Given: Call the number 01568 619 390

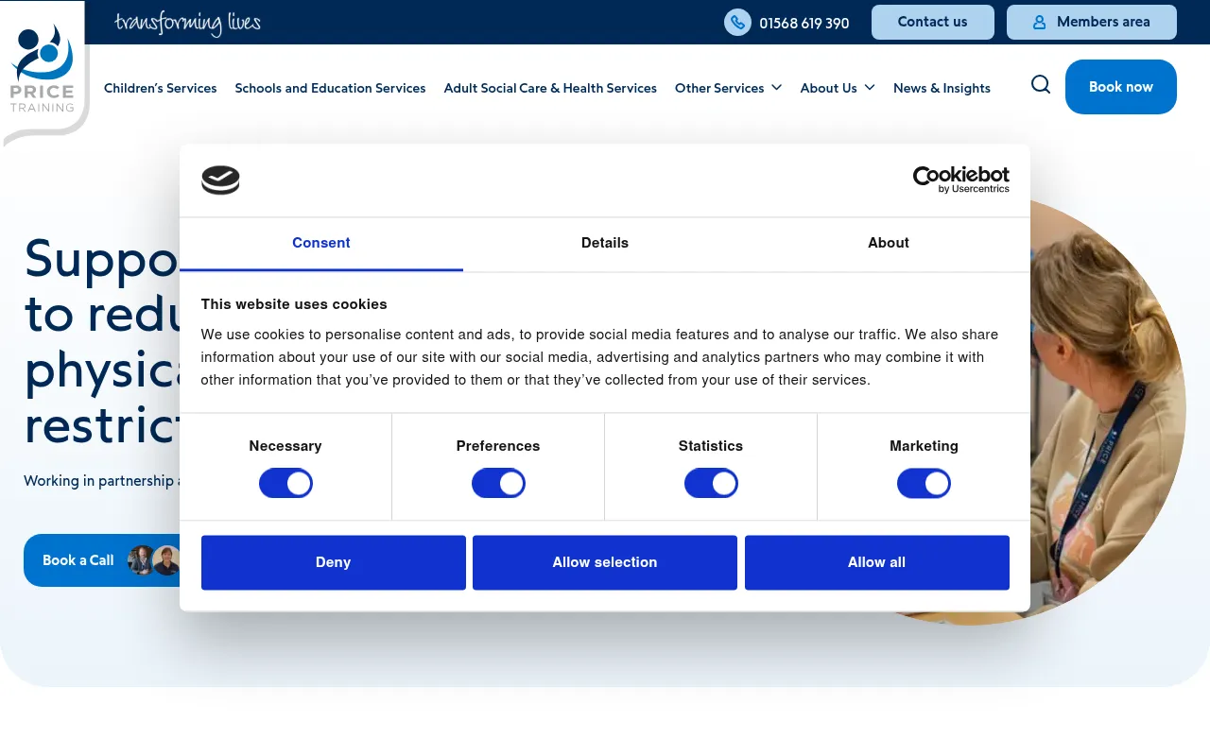Looking at the screenshot, I should (x=804, y=23).
